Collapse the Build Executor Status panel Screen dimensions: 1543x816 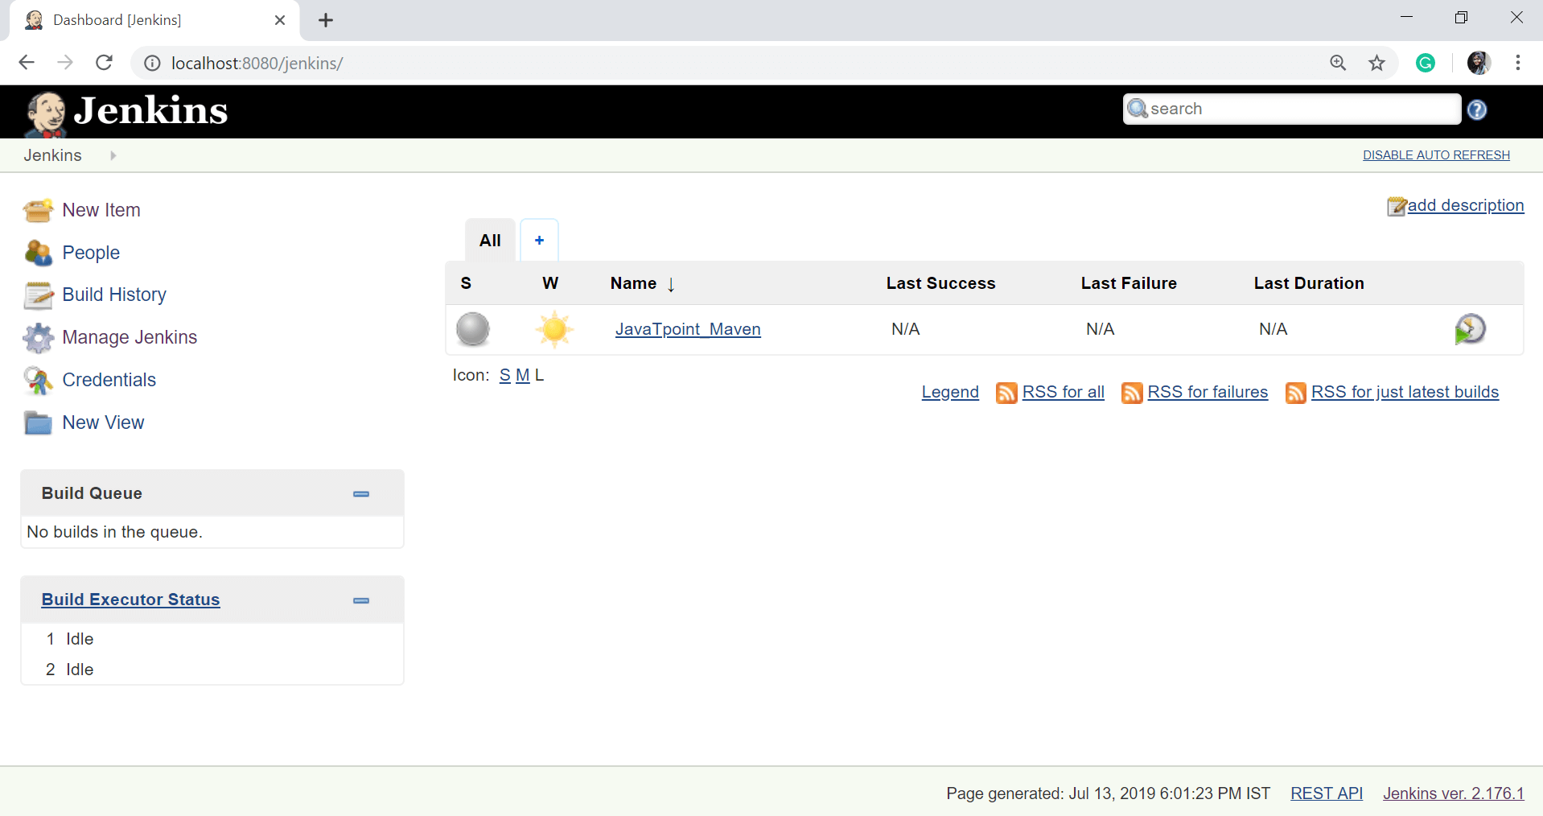pos(361,600)
